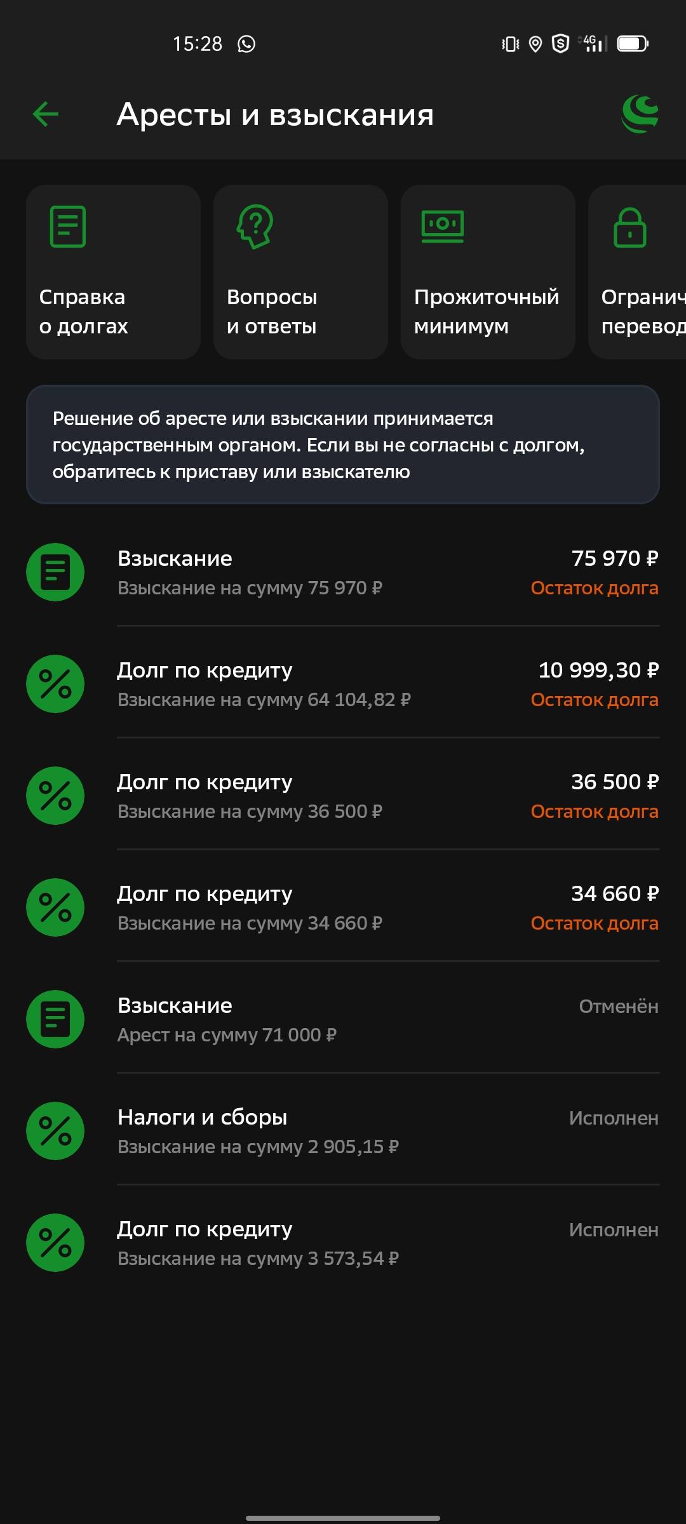Open Остаток долга for the 34 660 ₽ debt

tap(595, 923)
